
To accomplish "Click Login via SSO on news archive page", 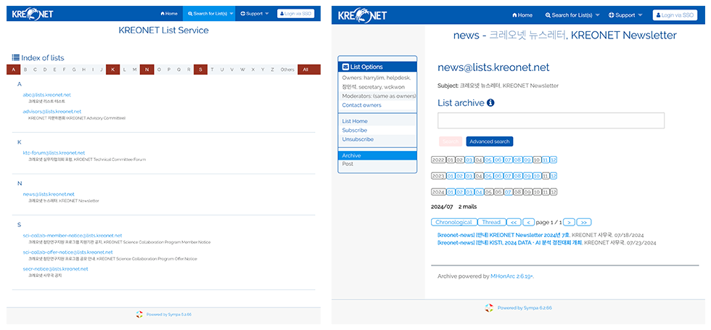I will [675, 15].
